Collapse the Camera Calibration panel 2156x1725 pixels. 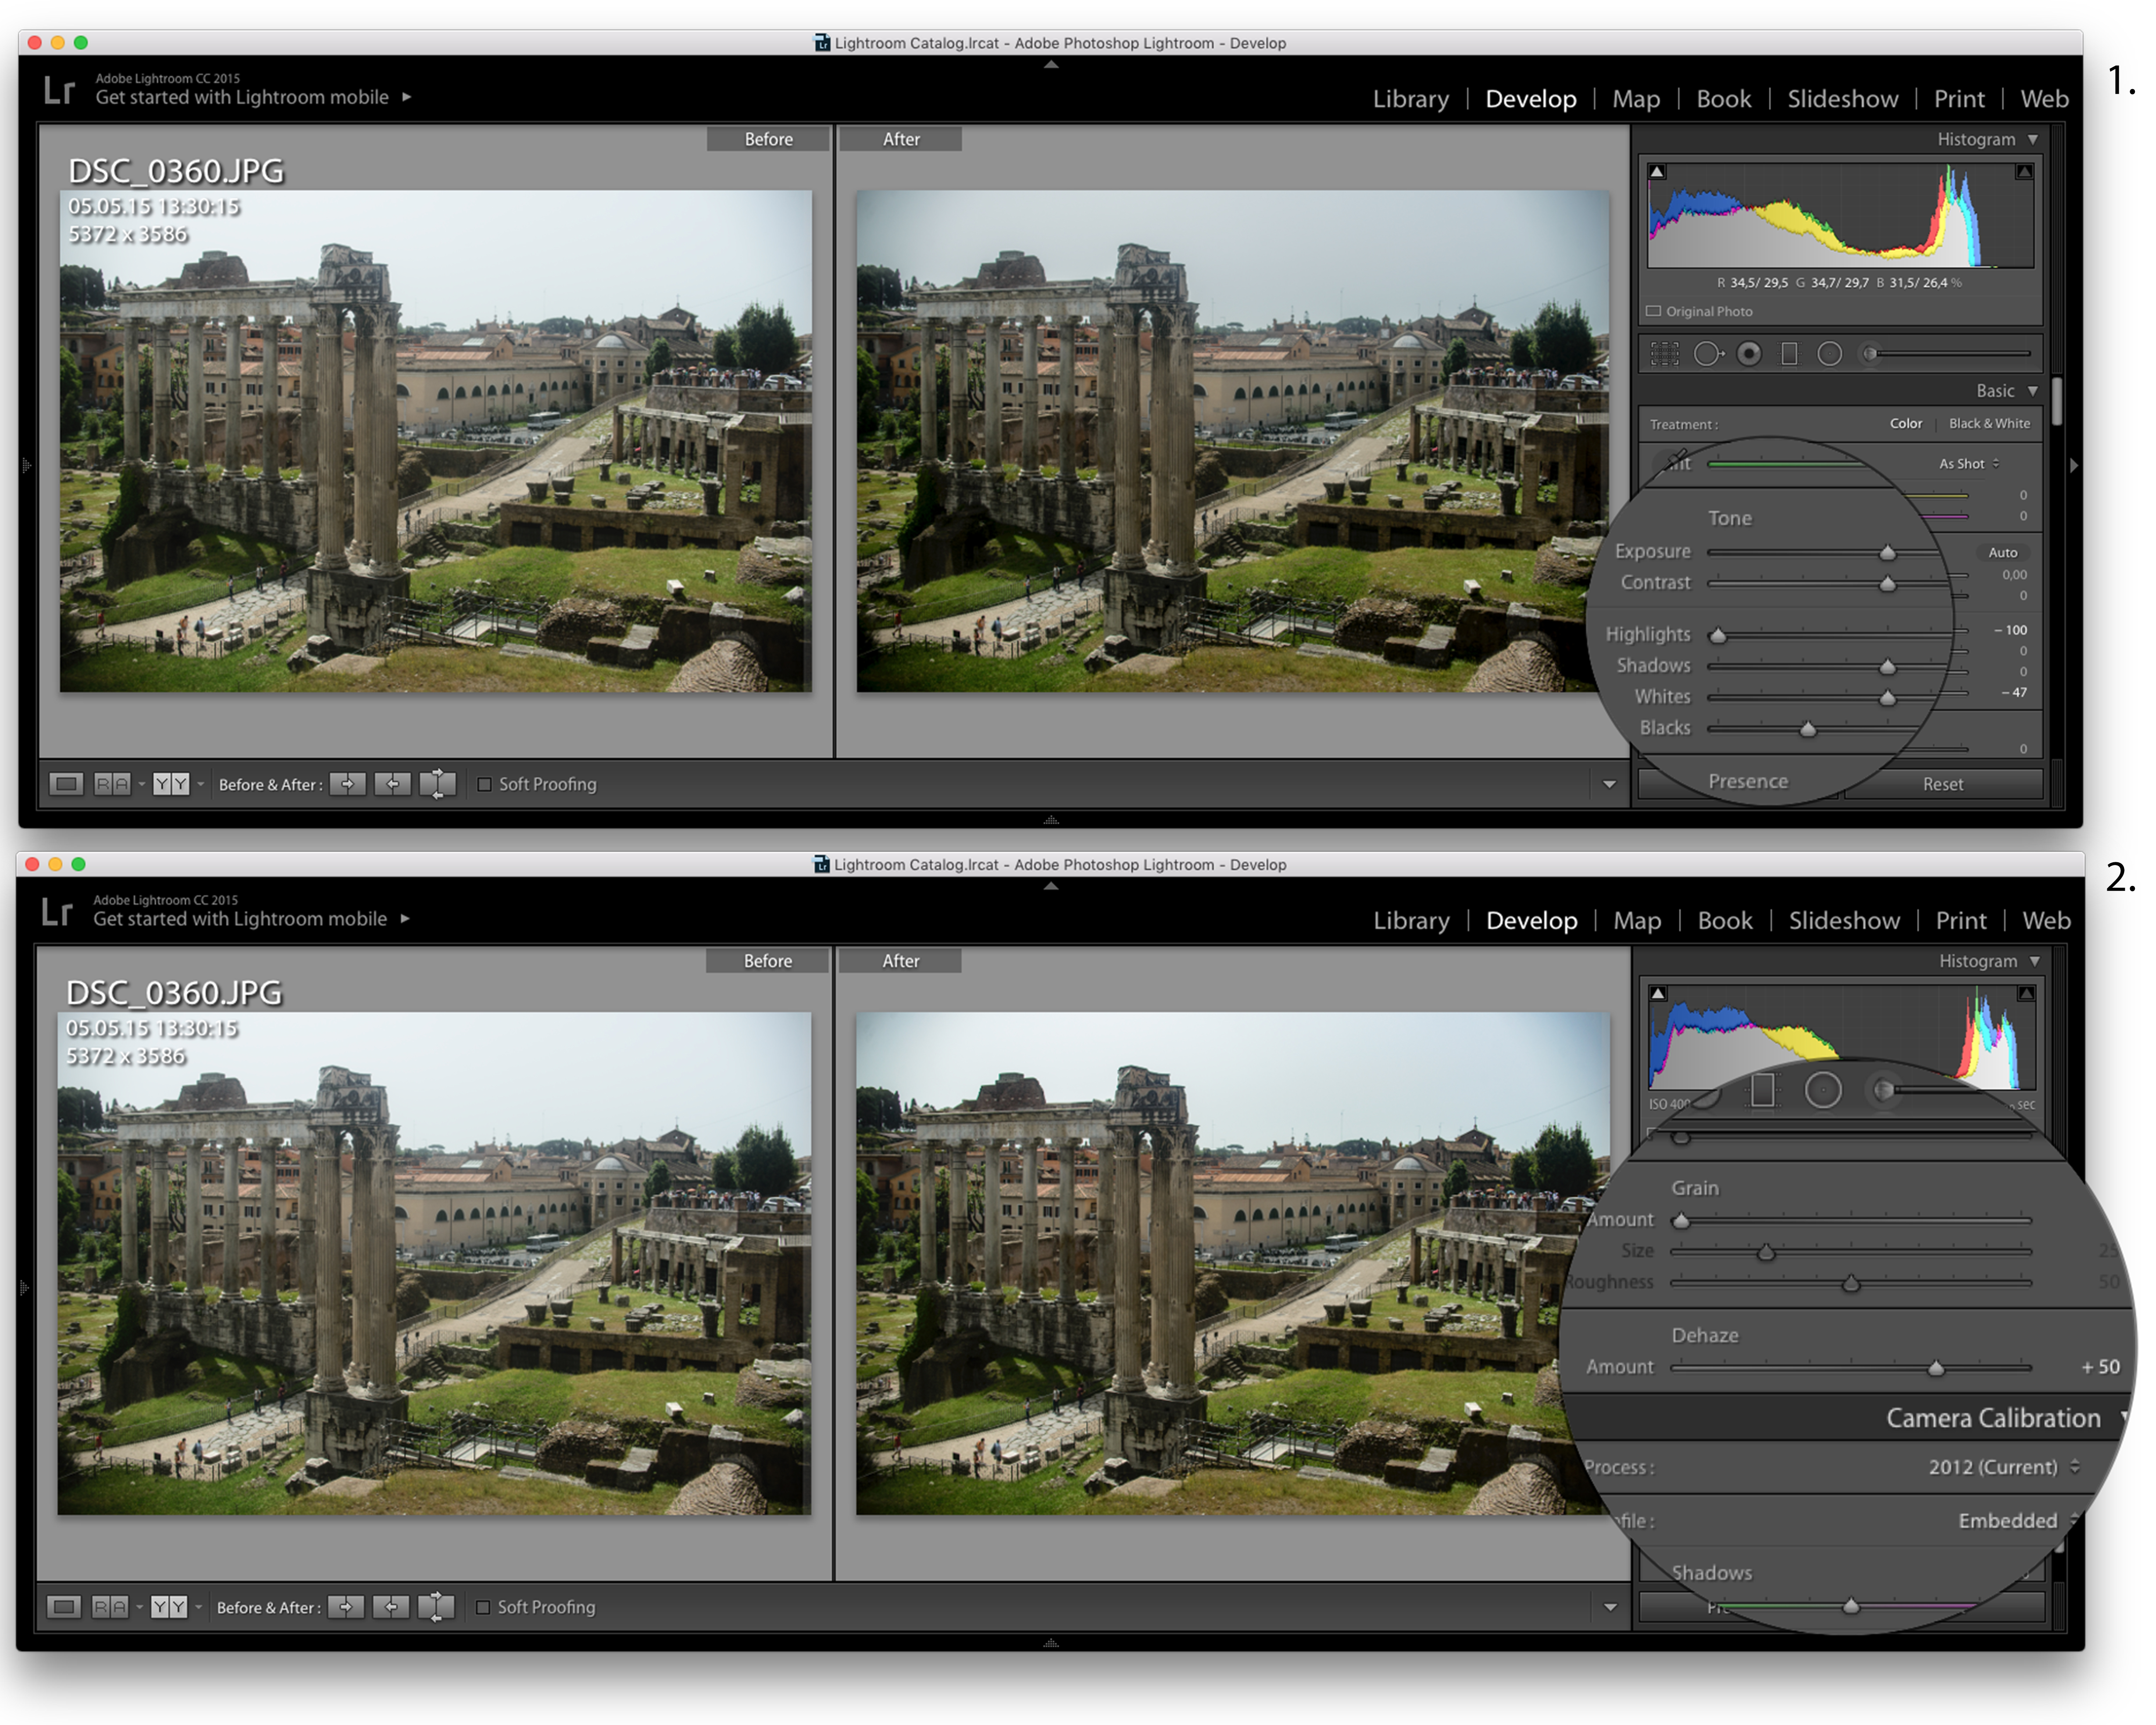click(x=2124, y=1418)
